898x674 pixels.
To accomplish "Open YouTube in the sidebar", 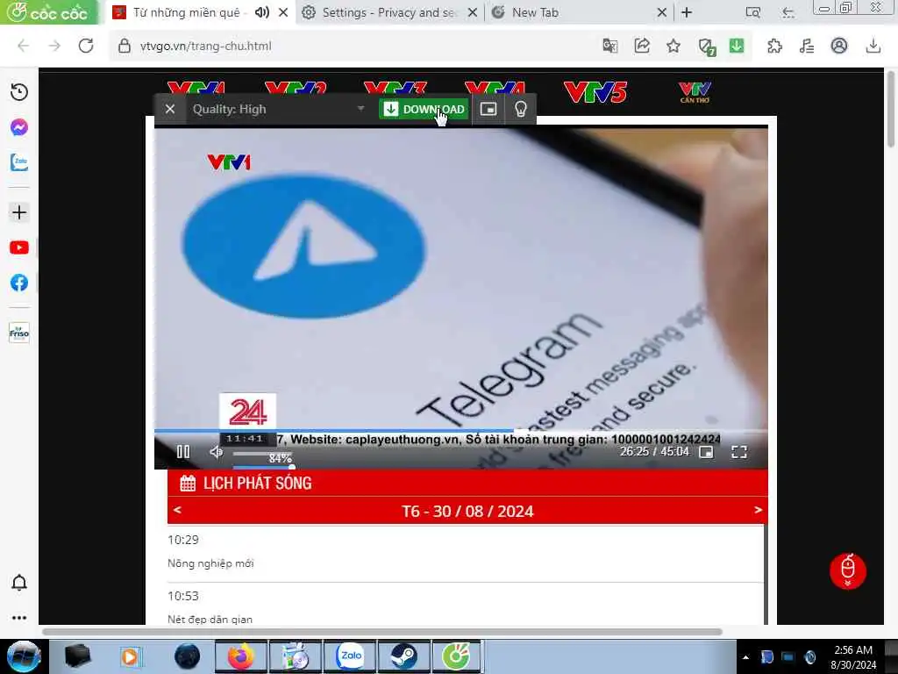I will coord(19,247).
